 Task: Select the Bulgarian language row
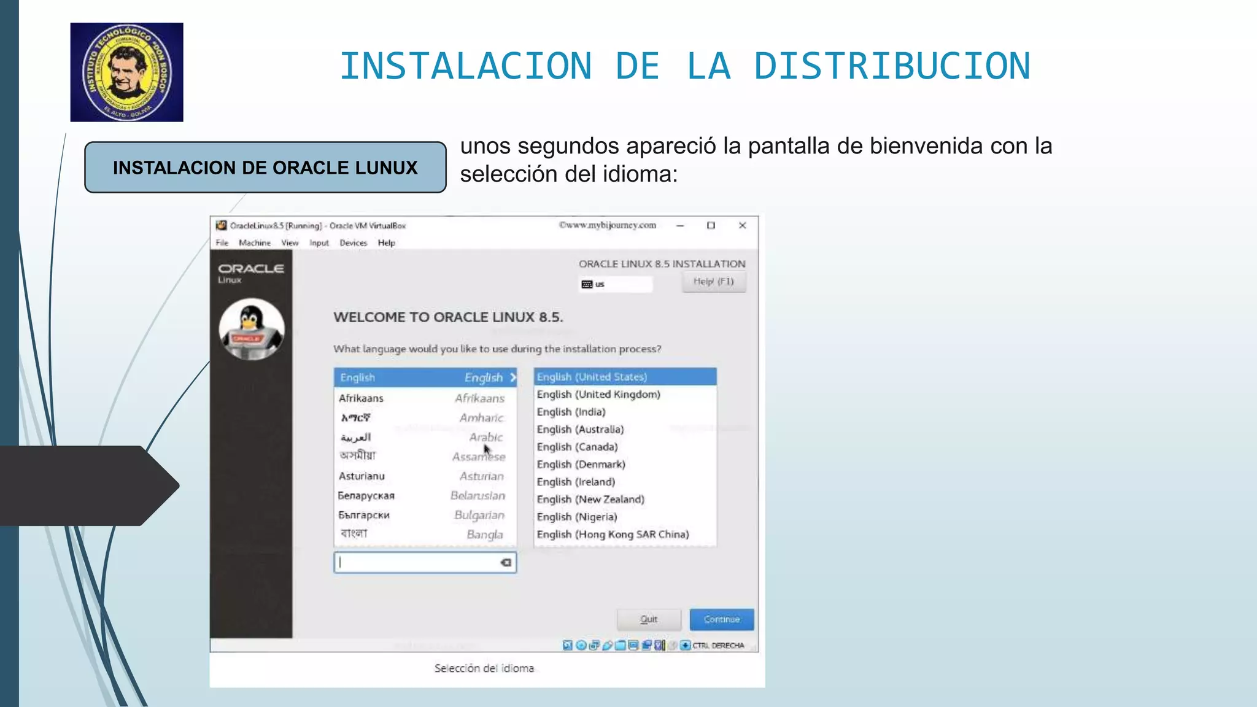coord(425,516)
